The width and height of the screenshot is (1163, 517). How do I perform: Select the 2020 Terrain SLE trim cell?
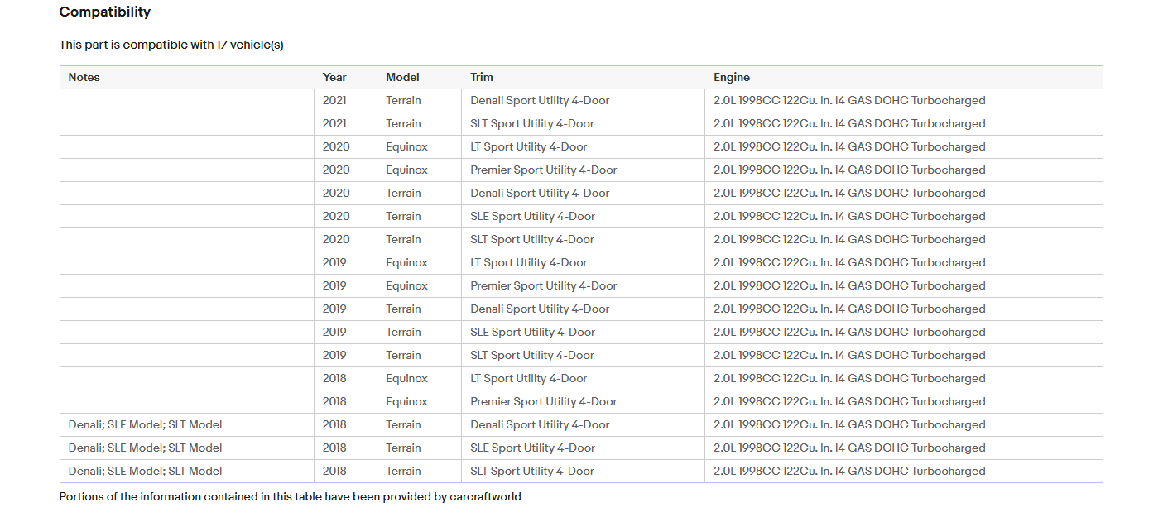pos(533,216)
